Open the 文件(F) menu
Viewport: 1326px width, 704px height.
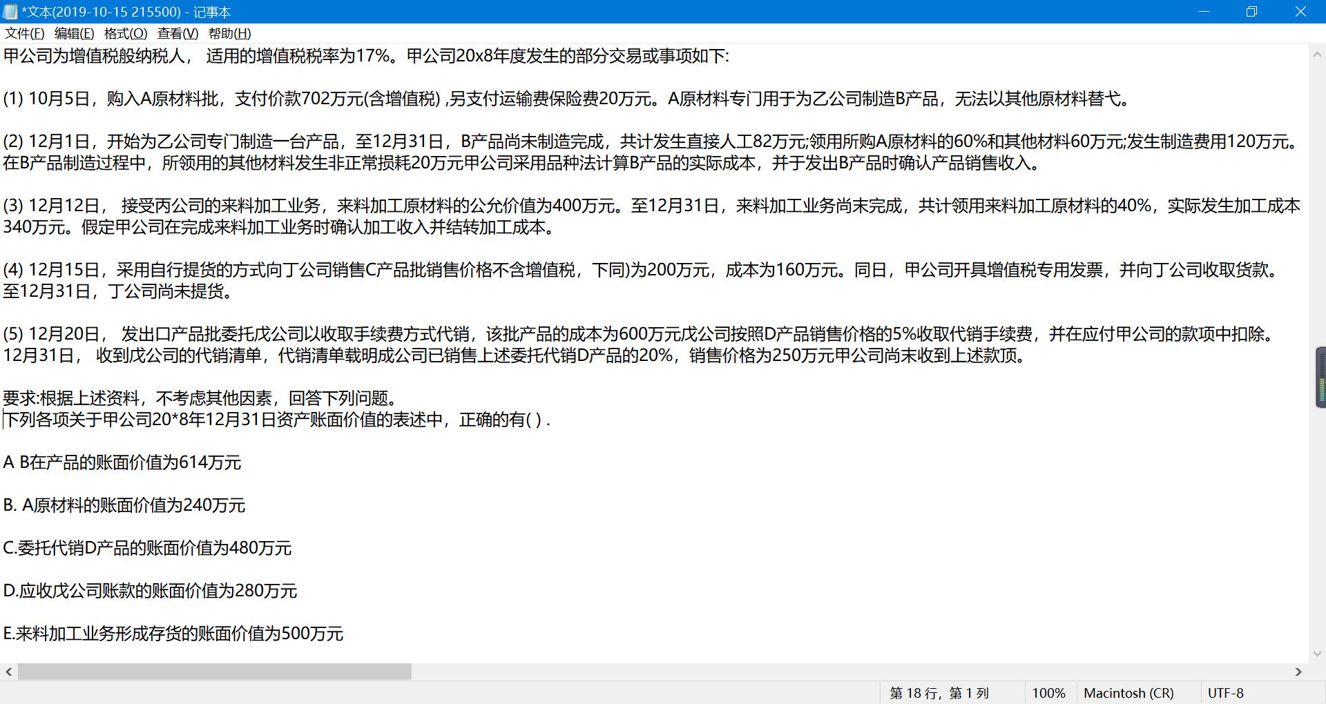pos(25,33)
